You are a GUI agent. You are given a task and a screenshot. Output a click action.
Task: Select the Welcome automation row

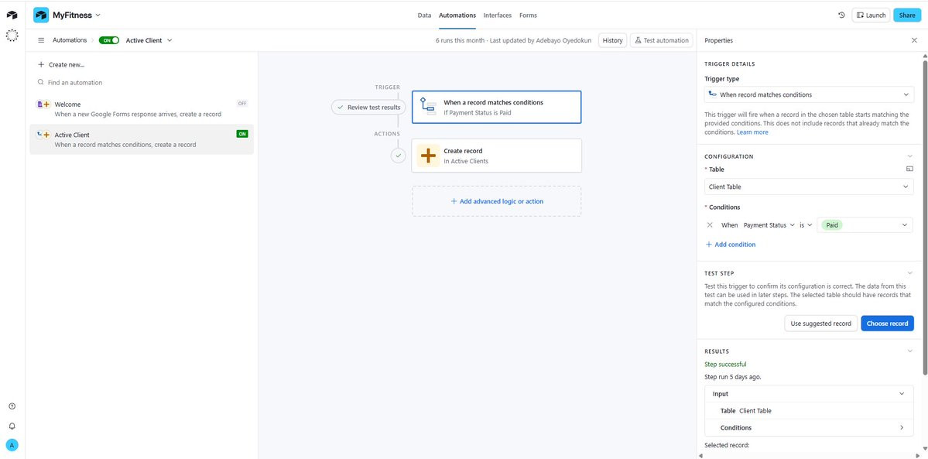coord(142,109)
